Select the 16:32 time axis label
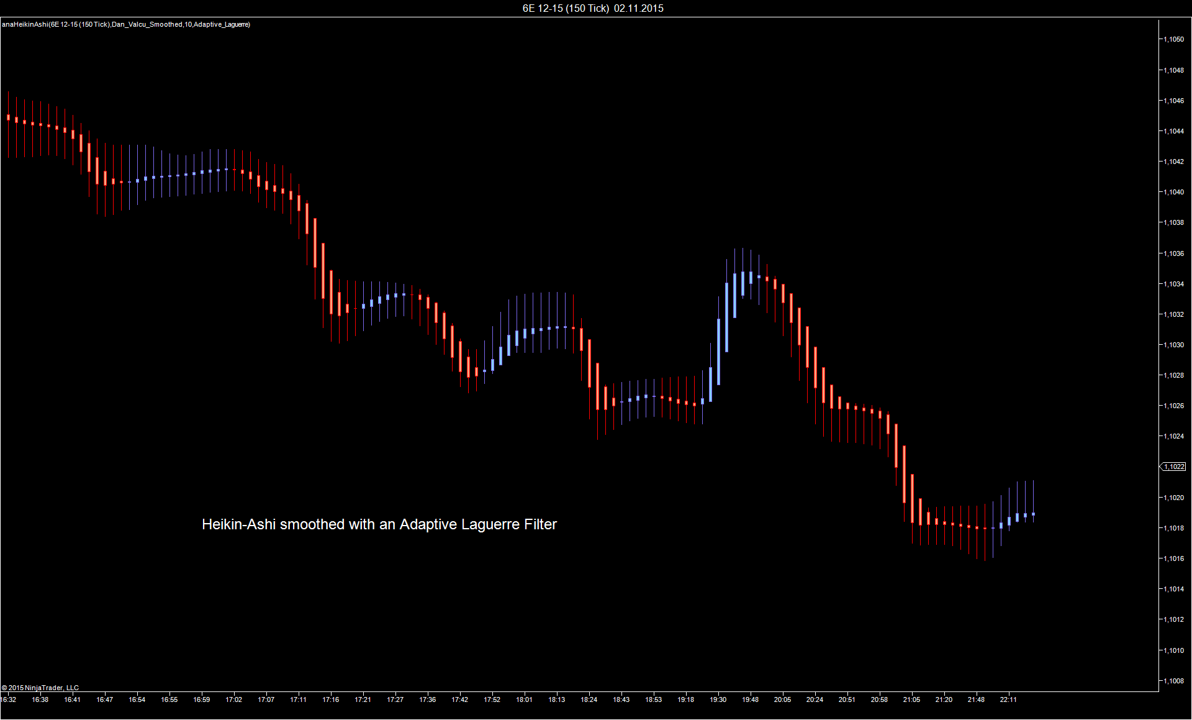This screenshot has height=720, width=1192. click(x=9, y=699)
